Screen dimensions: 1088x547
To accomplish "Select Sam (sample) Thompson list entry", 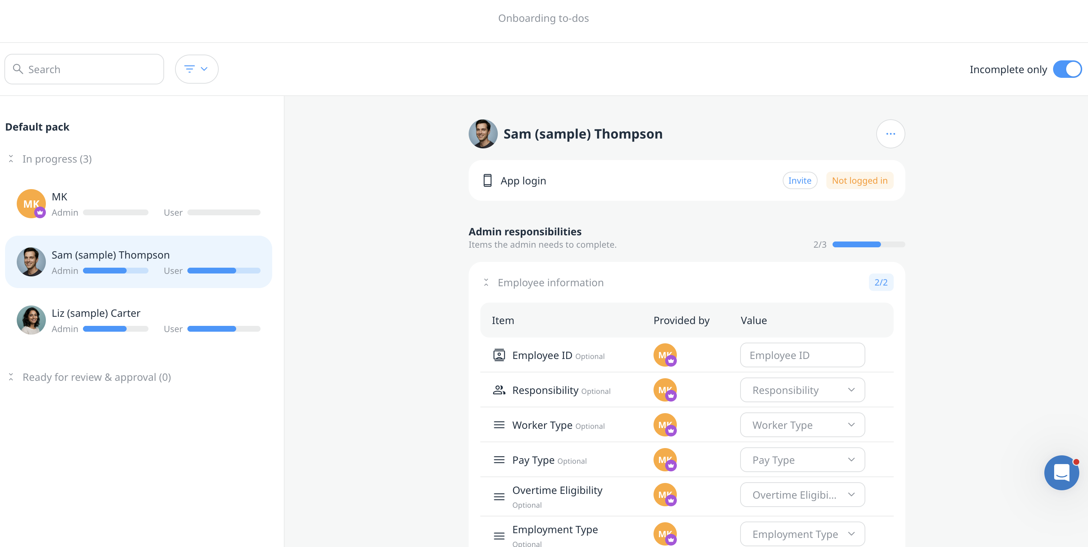I will tap(139, 262).
